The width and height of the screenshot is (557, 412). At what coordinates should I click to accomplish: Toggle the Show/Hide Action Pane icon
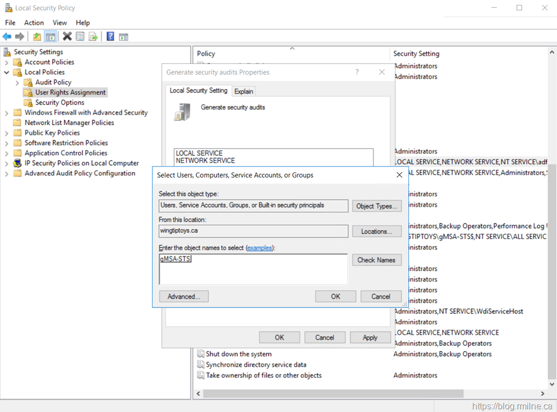tap(123, 36)
